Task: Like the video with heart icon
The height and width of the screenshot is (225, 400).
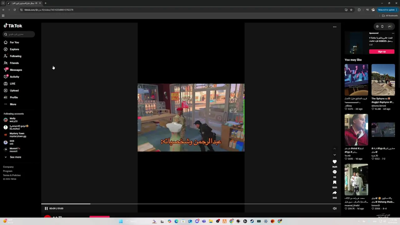Action: point(335,162)
